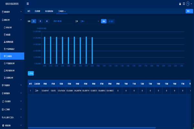
Task: Open the 更多 dropdown in tab bar
Action: [x=189, y=11]
